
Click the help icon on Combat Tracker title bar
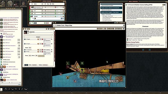point(63,2)
